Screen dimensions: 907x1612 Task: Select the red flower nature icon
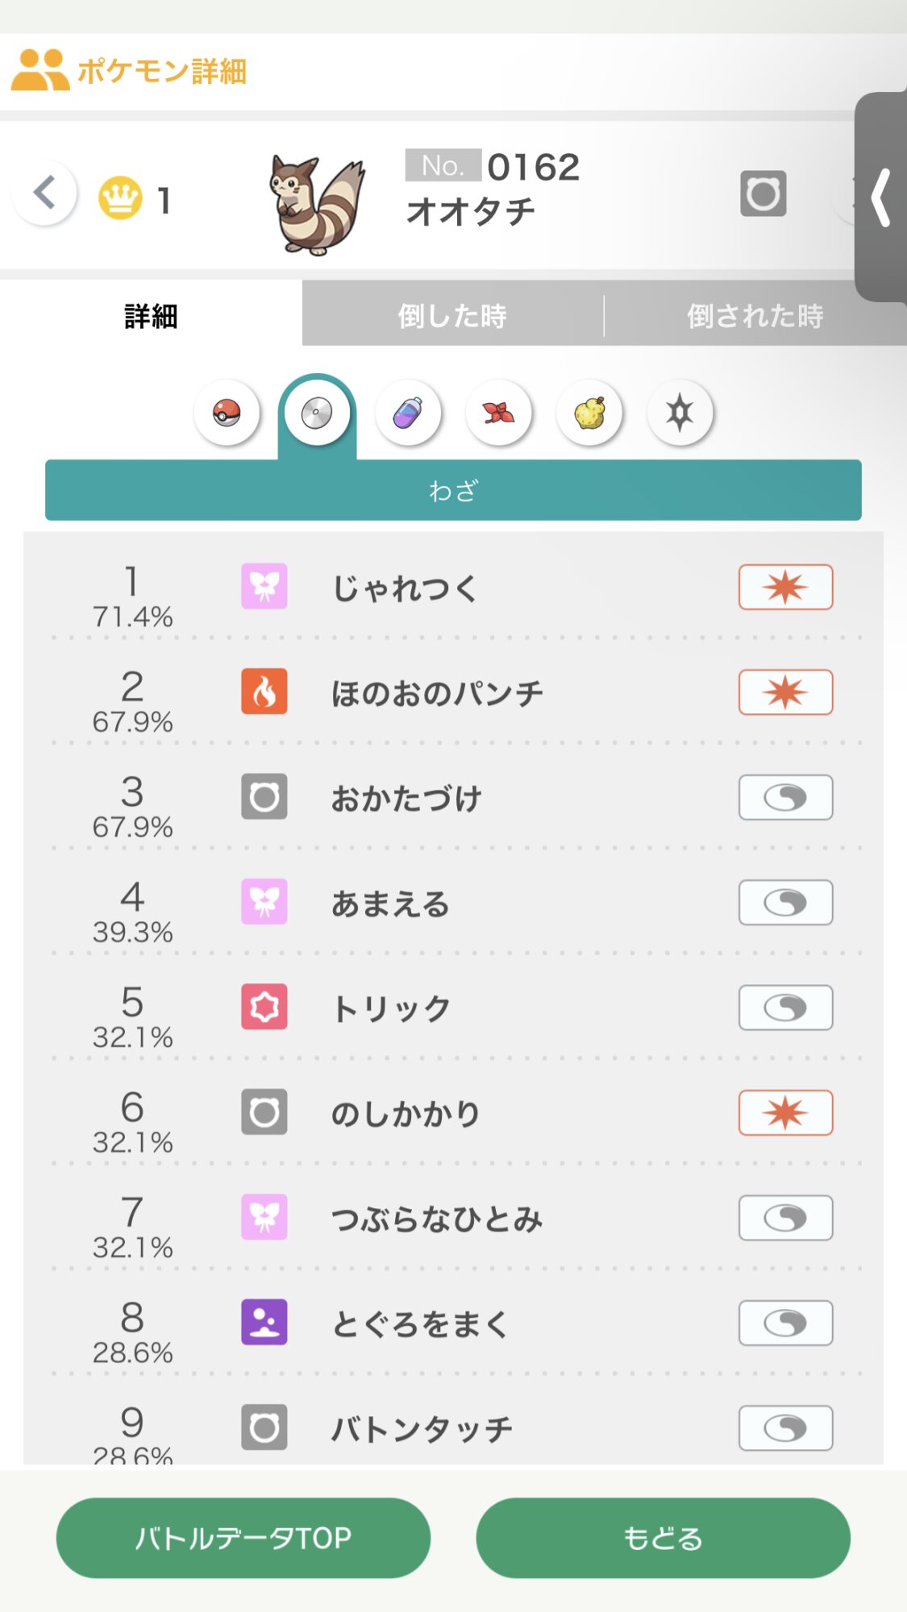click(498, 413)
